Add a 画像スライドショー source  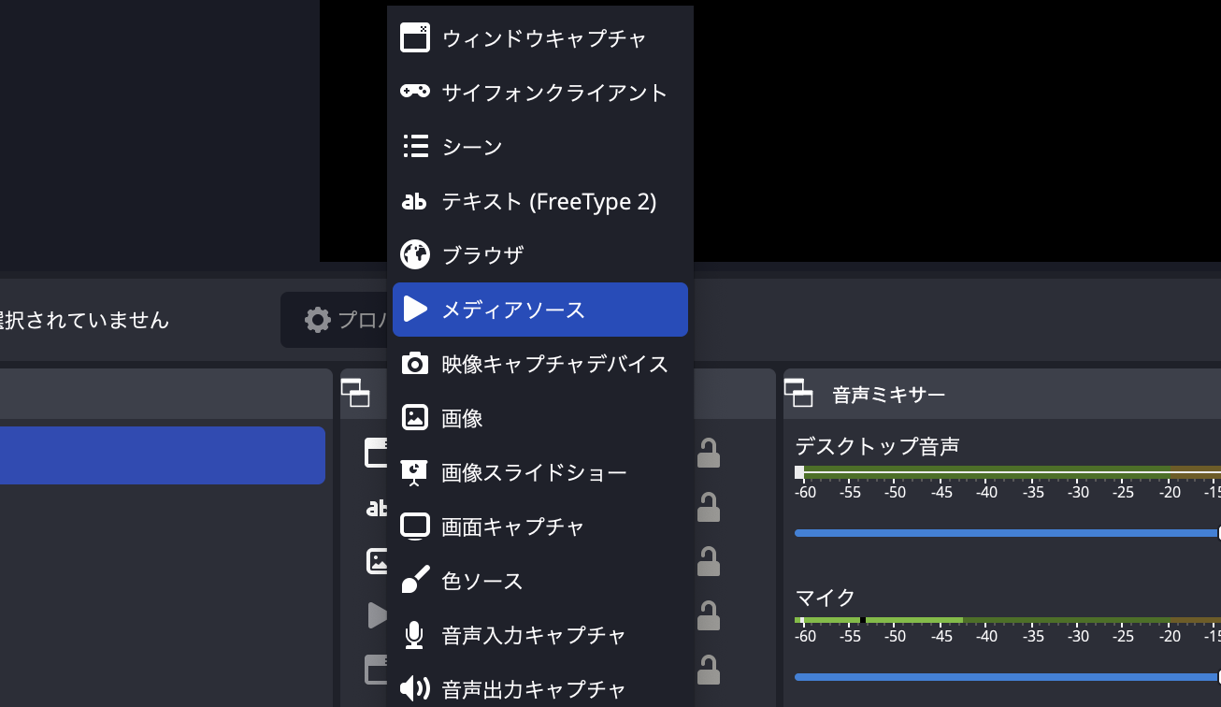click(540, 472)
